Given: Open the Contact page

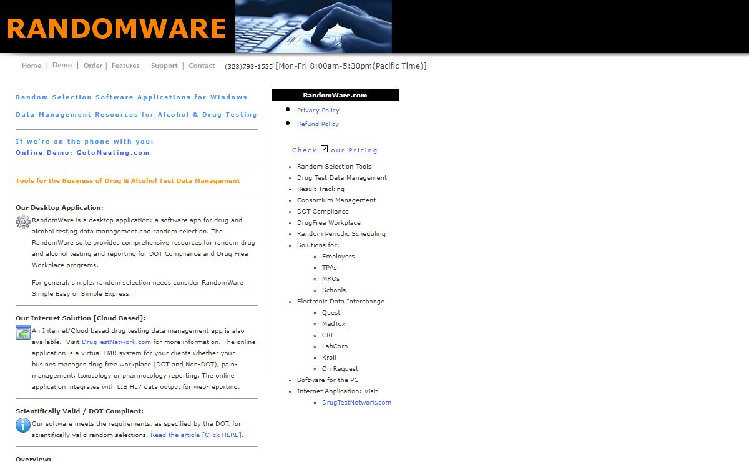Looking at the screenshot, I should coord(202,66).
